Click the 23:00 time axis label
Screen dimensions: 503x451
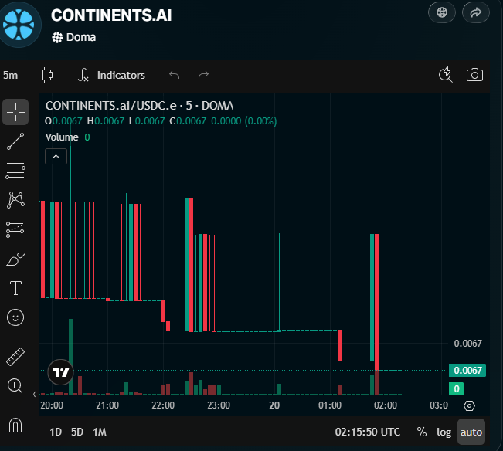click(219, 405)
